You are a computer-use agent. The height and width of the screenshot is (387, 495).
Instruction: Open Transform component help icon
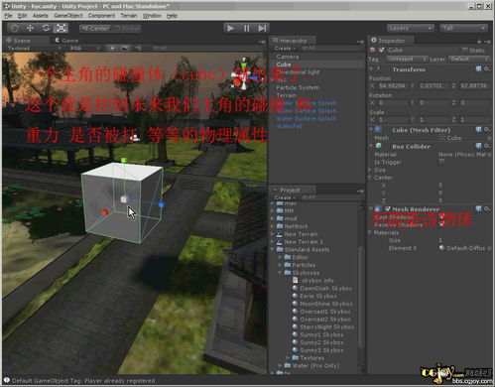pos(478,68)
